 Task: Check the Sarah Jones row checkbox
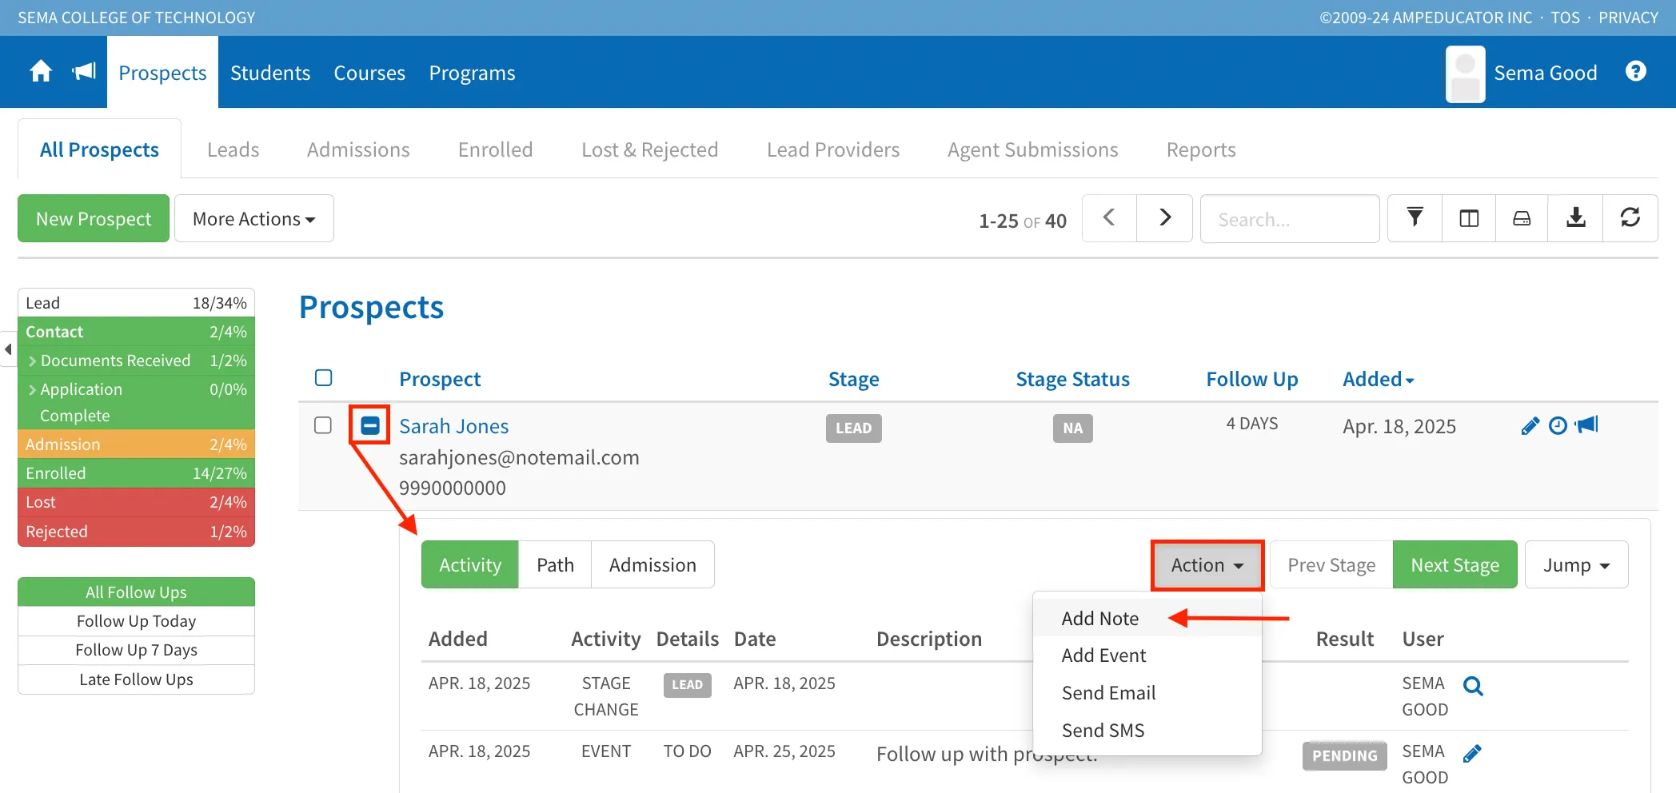click(x=323, y=425)
